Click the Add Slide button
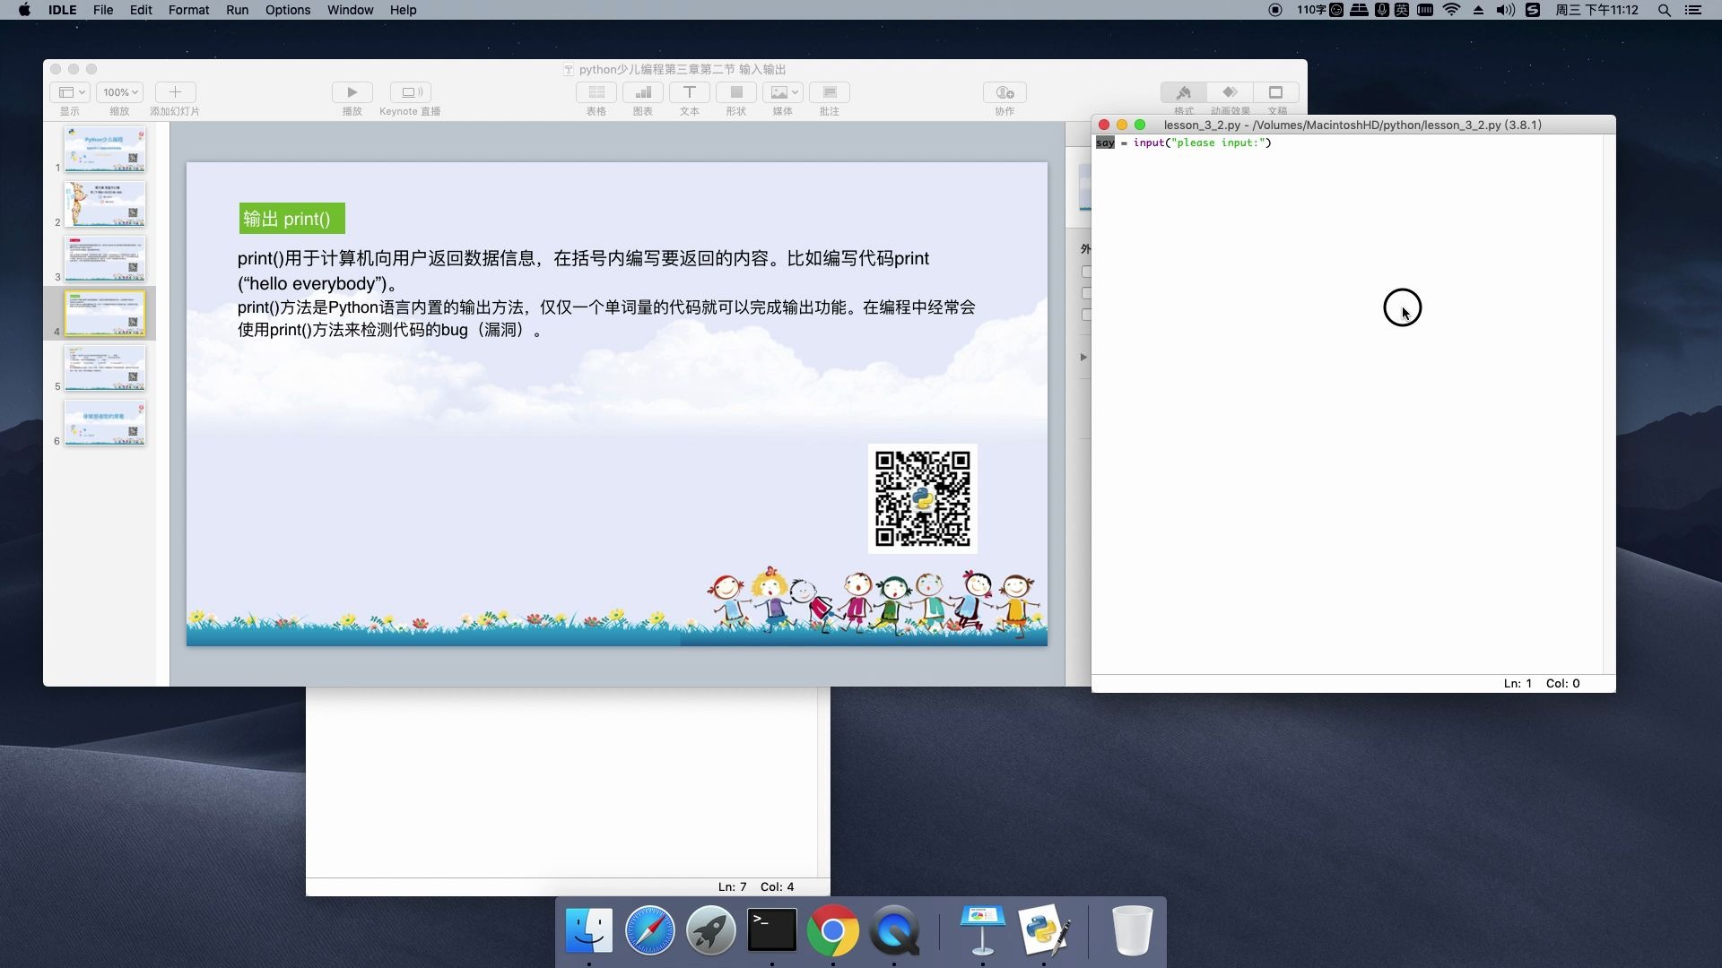 click(x=175, y=92)
